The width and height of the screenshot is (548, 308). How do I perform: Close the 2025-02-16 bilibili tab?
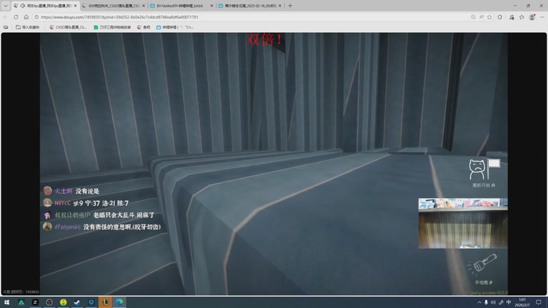[280, 5]
